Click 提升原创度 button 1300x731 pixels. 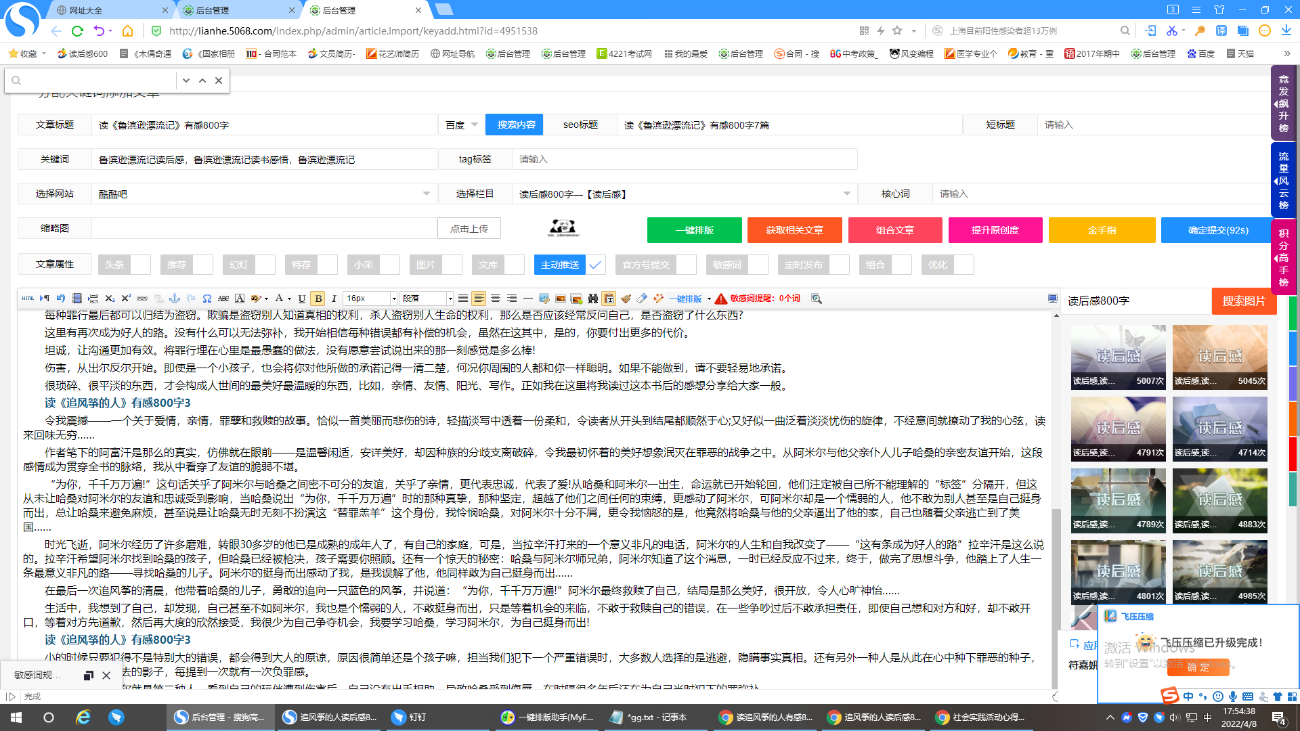pyautogui.click(x=995, y=230)
